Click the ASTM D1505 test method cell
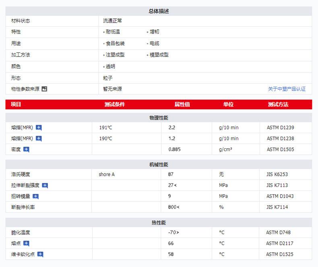Screen dimensions: 318x267 pyautogui.click(x=280, y=149)
